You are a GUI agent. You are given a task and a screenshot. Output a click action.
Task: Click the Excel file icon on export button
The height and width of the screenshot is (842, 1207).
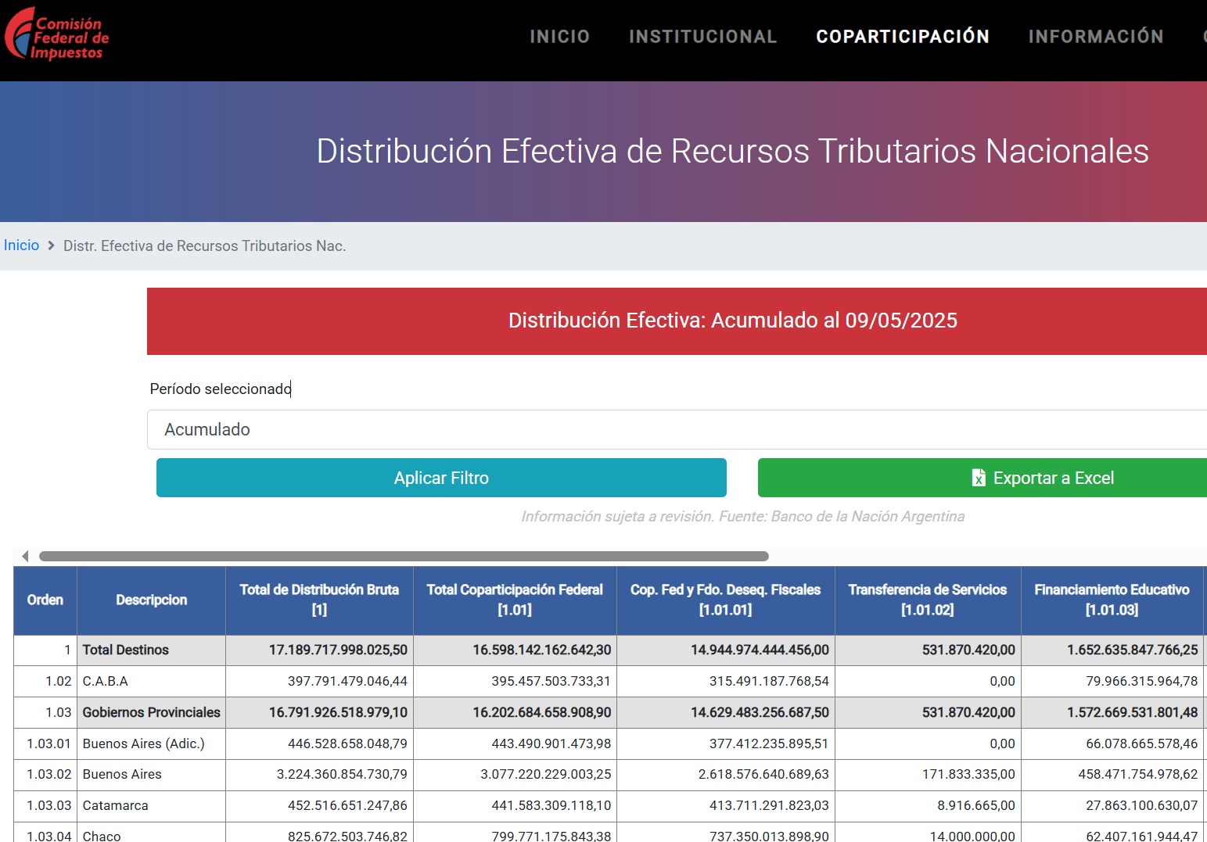tap(978, 478)
